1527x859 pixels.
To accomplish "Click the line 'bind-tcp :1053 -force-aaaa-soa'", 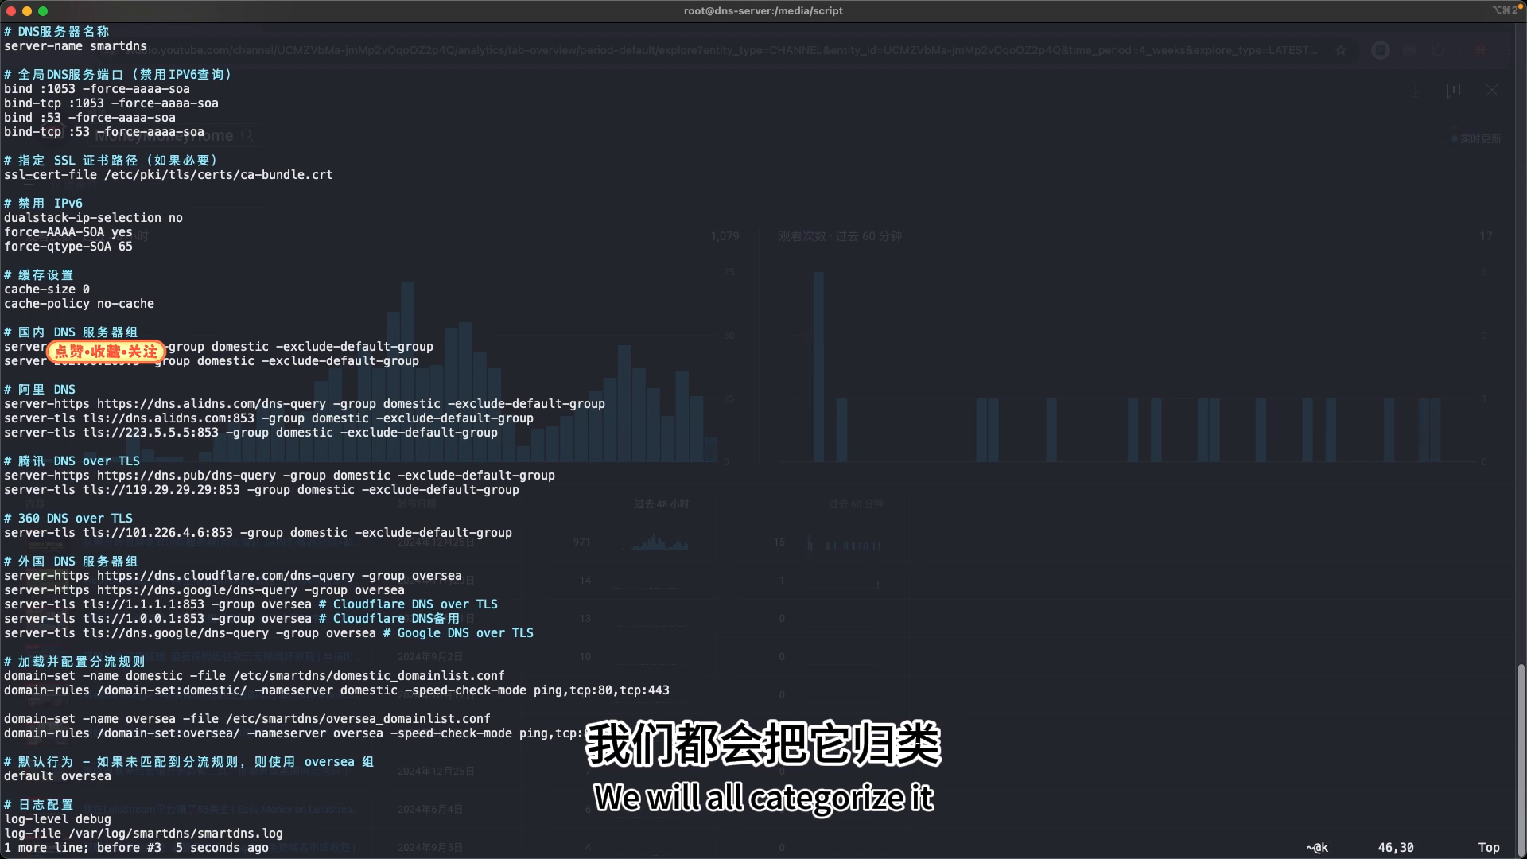I will 111,103.
